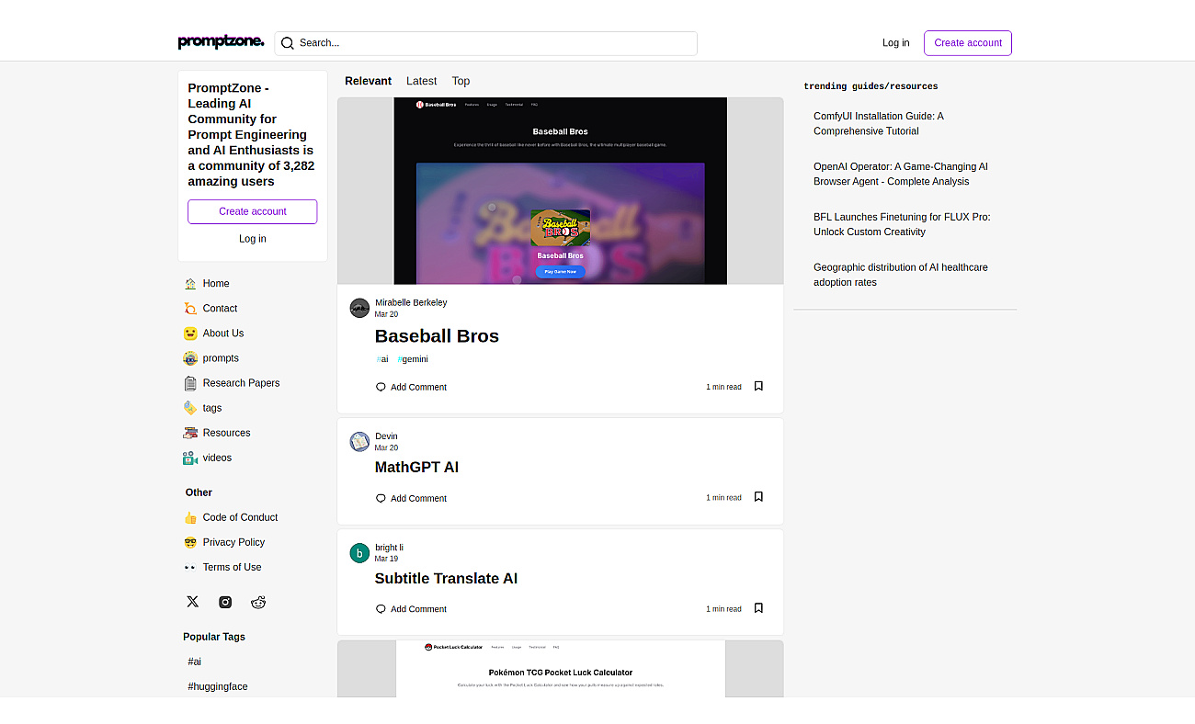The image size is (1195, 724).
Task: Click comment bubble icon on Baseball Bros
Action: pos(381,387)
